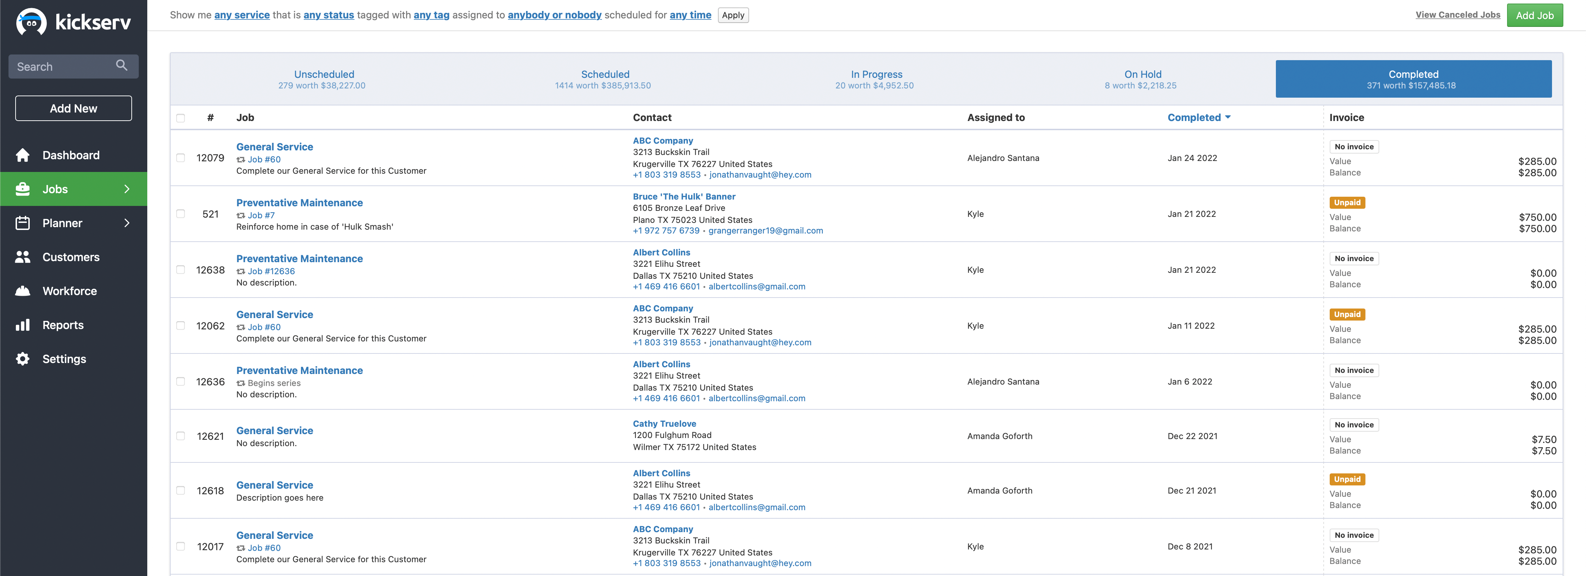Viewport: 1586px width, 576px height.
Task: Check the box for job 12017
Action: point(181,547)
